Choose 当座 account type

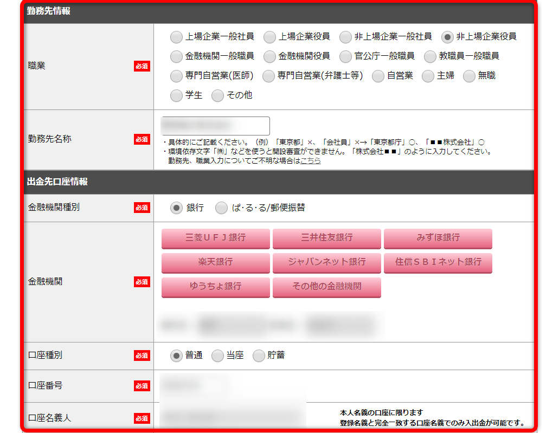click(x=217, y=356)
